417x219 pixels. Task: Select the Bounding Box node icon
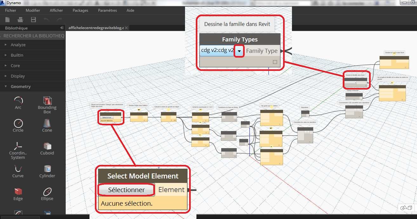(x=47, y=101)
